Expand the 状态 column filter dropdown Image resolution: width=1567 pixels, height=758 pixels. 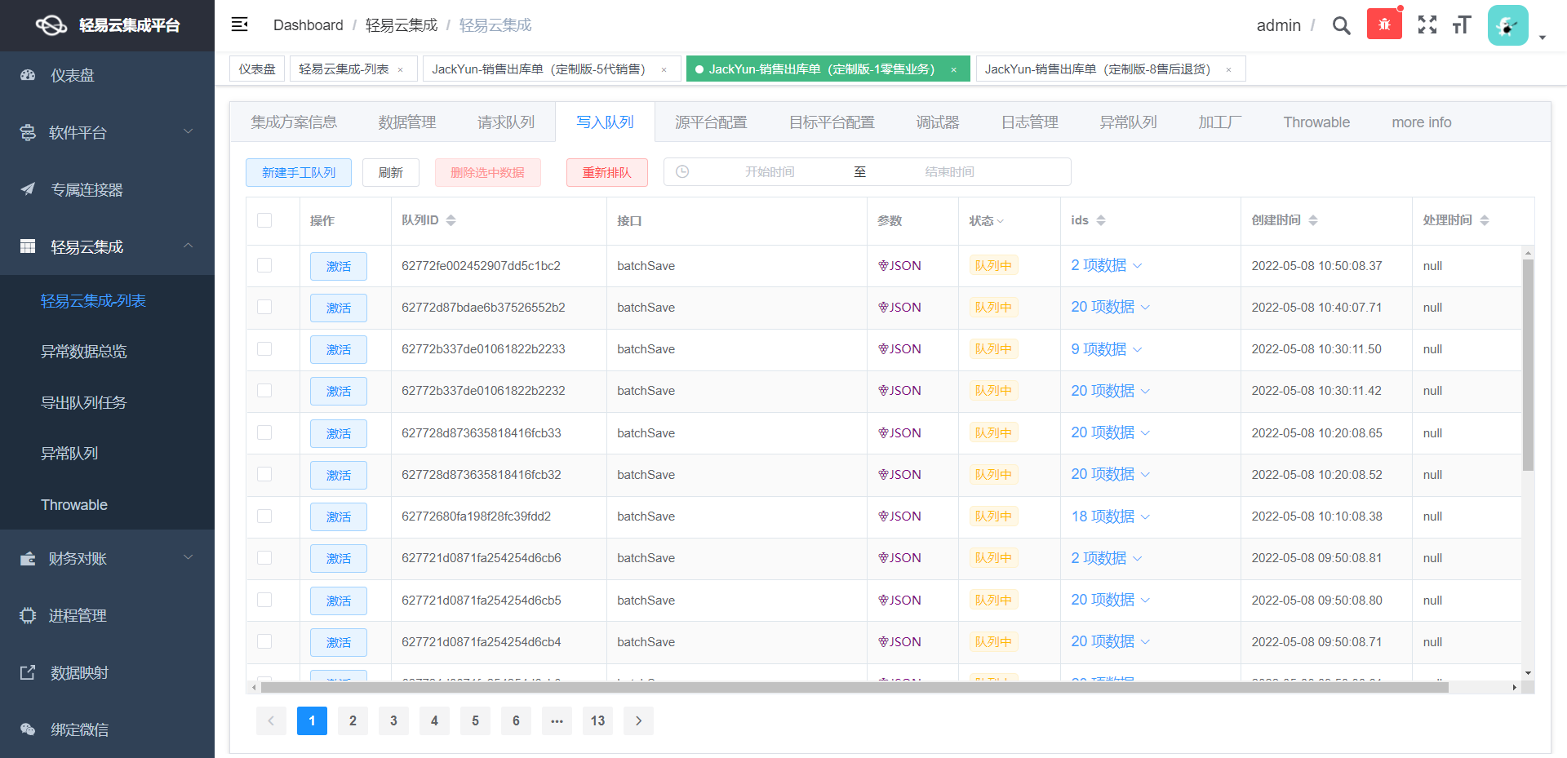(1002, 220)
